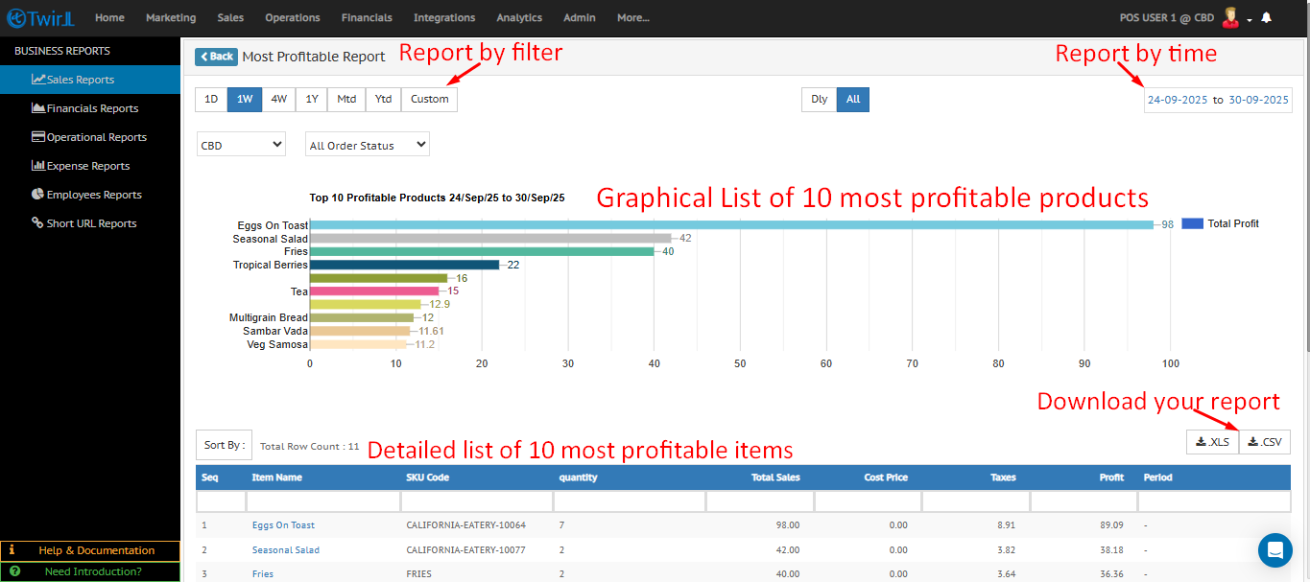Click the Twirll logo

tap(42, 17)
